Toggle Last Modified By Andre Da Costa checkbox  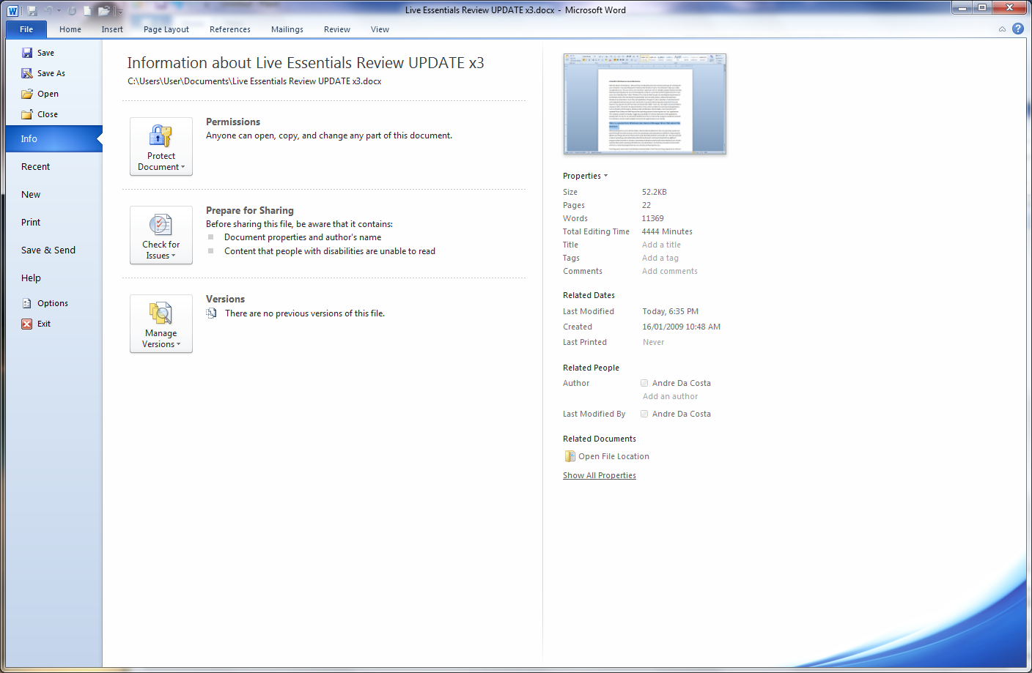pos(644,414)
